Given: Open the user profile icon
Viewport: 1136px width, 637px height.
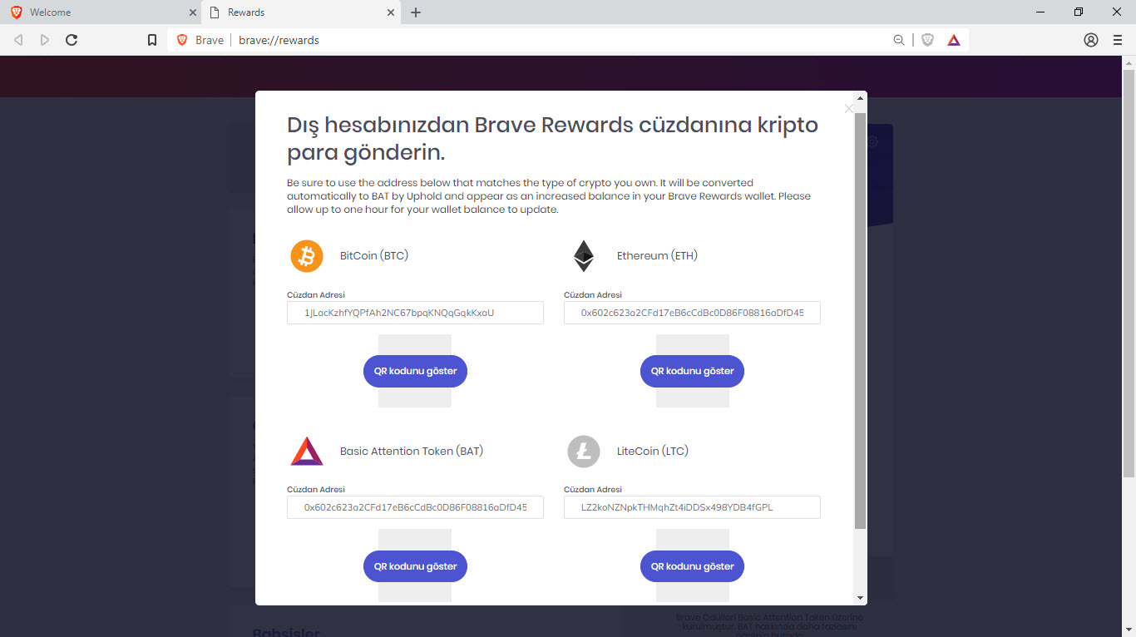Looking at the screenshot, I should tap(1091, 40).
